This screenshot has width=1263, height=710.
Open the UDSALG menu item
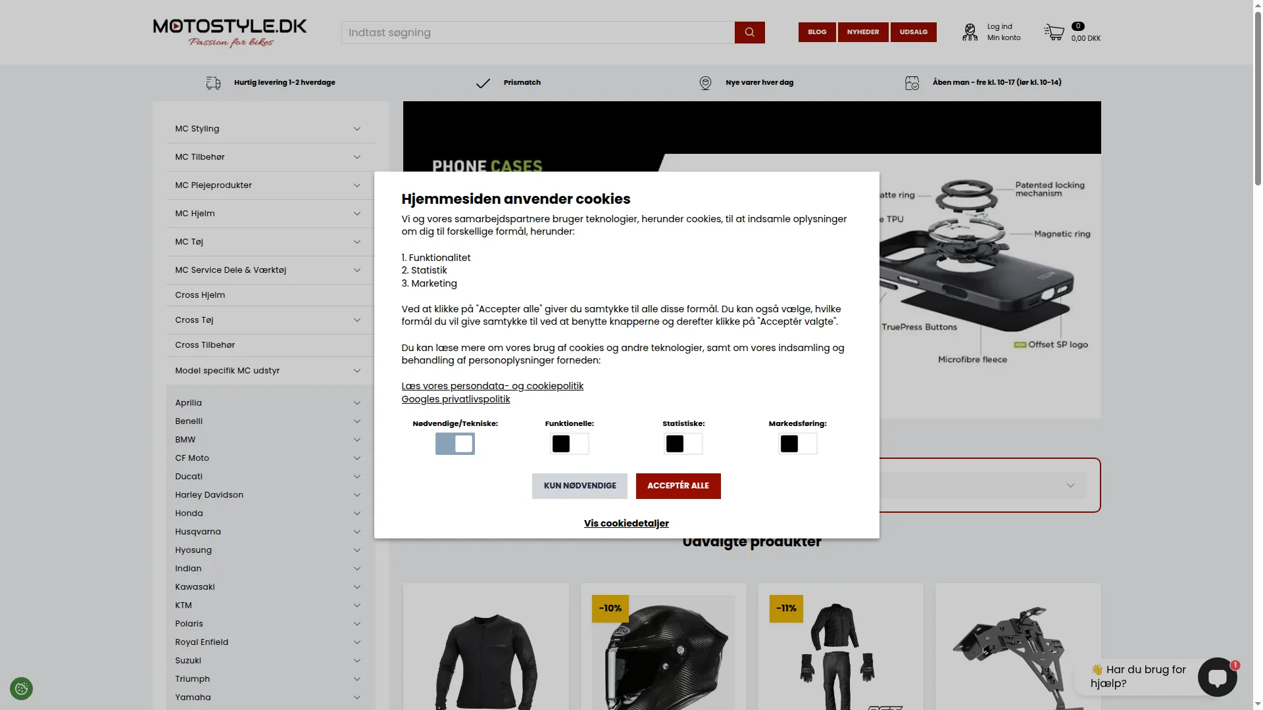[x=914, y=32]
